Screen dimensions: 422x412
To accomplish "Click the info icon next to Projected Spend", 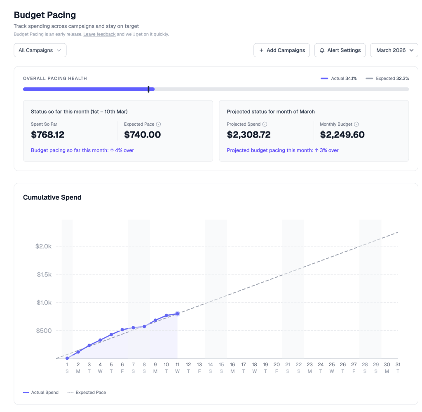I will (265, 124).
